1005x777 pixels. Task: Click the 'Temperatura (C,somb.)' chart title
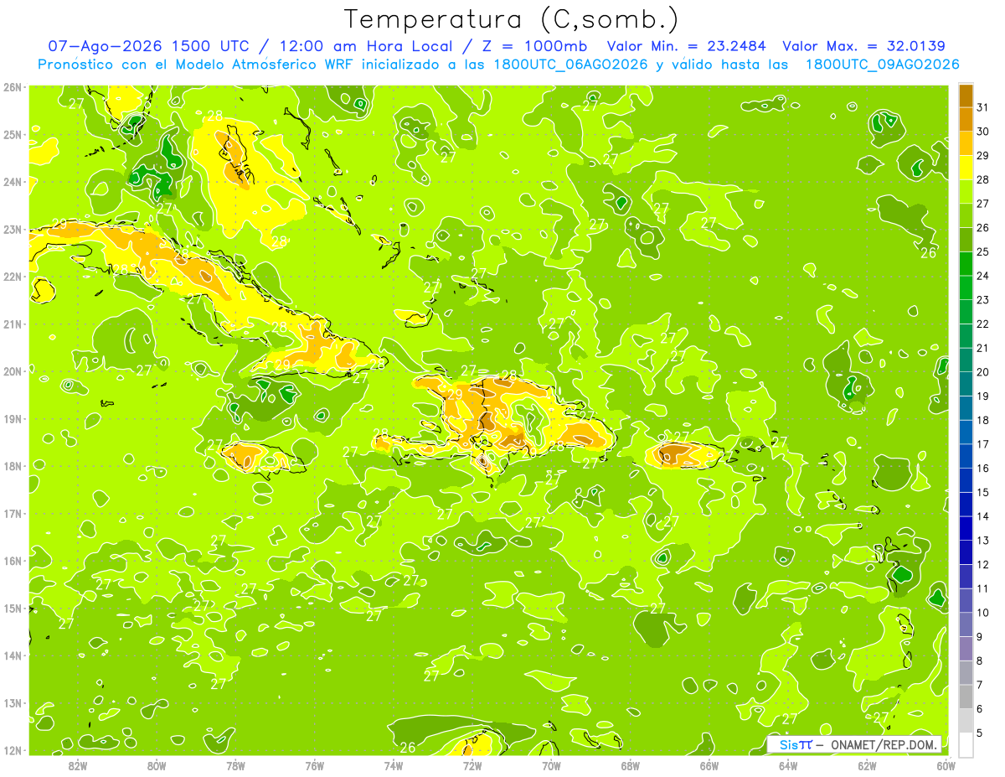[x=512, y=19]
